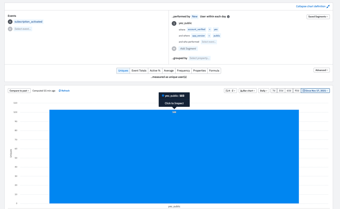
Task: Open the grouped by Select property field
Action: click(x=200, y=58)
